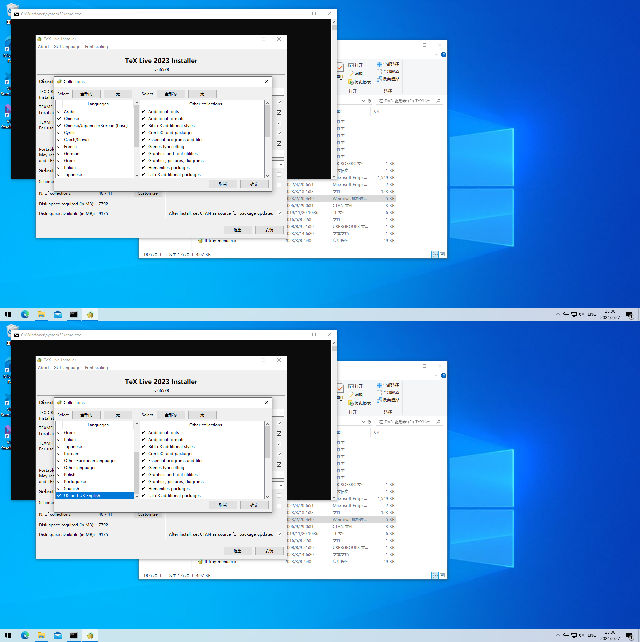The width and height of the screenshot is (640, 642).
Task: Open Microsoft Edge from the upper taskbar
Action: [25, 314]
